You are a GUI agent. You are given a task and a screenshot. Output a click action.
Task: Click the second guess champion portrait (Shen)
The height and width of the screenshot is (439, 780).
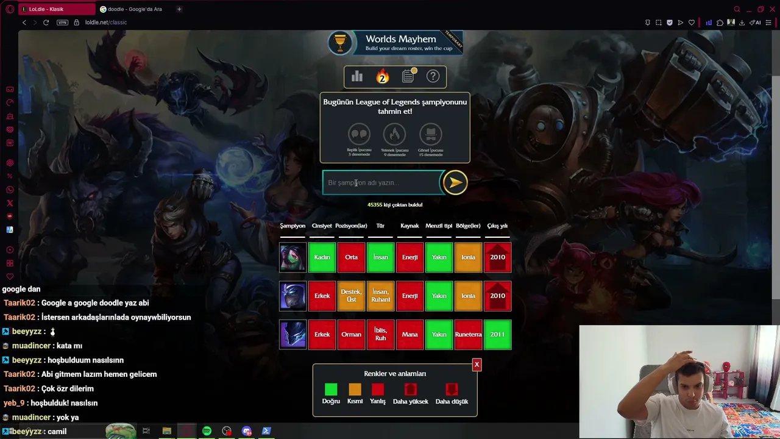[293, 296]
